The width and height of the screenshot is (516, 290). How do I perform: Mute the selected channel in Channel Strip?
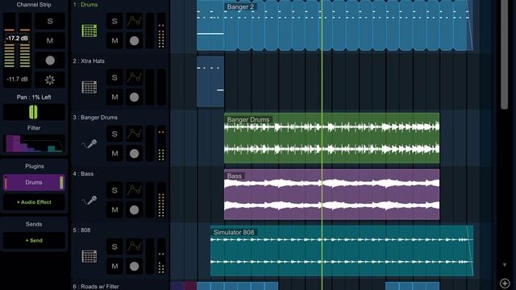[50, 41]
